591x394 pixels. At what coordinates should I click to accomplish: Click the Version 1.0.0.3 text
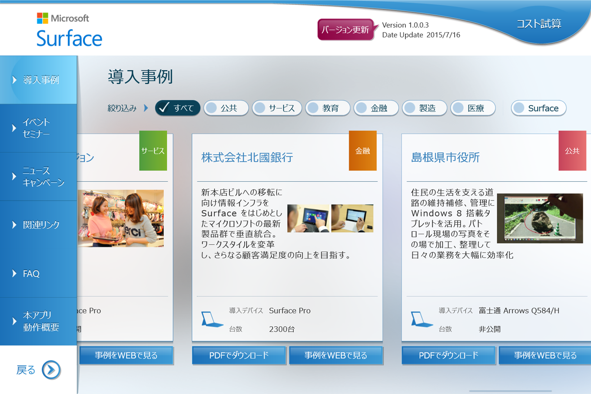tap(405, 25)
